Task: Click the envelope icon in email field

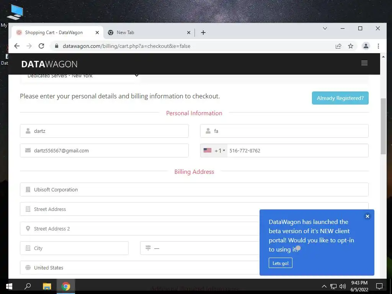Action: pos(28,150)
